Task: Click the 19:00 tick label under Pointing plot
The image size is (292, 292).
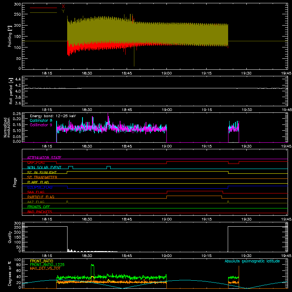Action: pyautogui.click(x=166, y=73)
